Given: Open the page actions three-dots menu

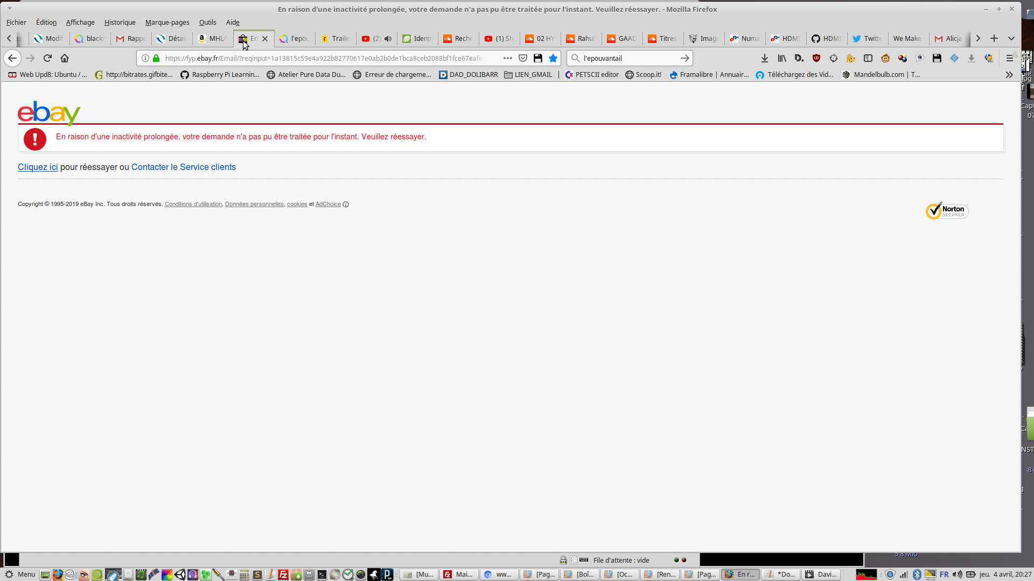Looking at the screenshot, I should (x=507, y=58).
